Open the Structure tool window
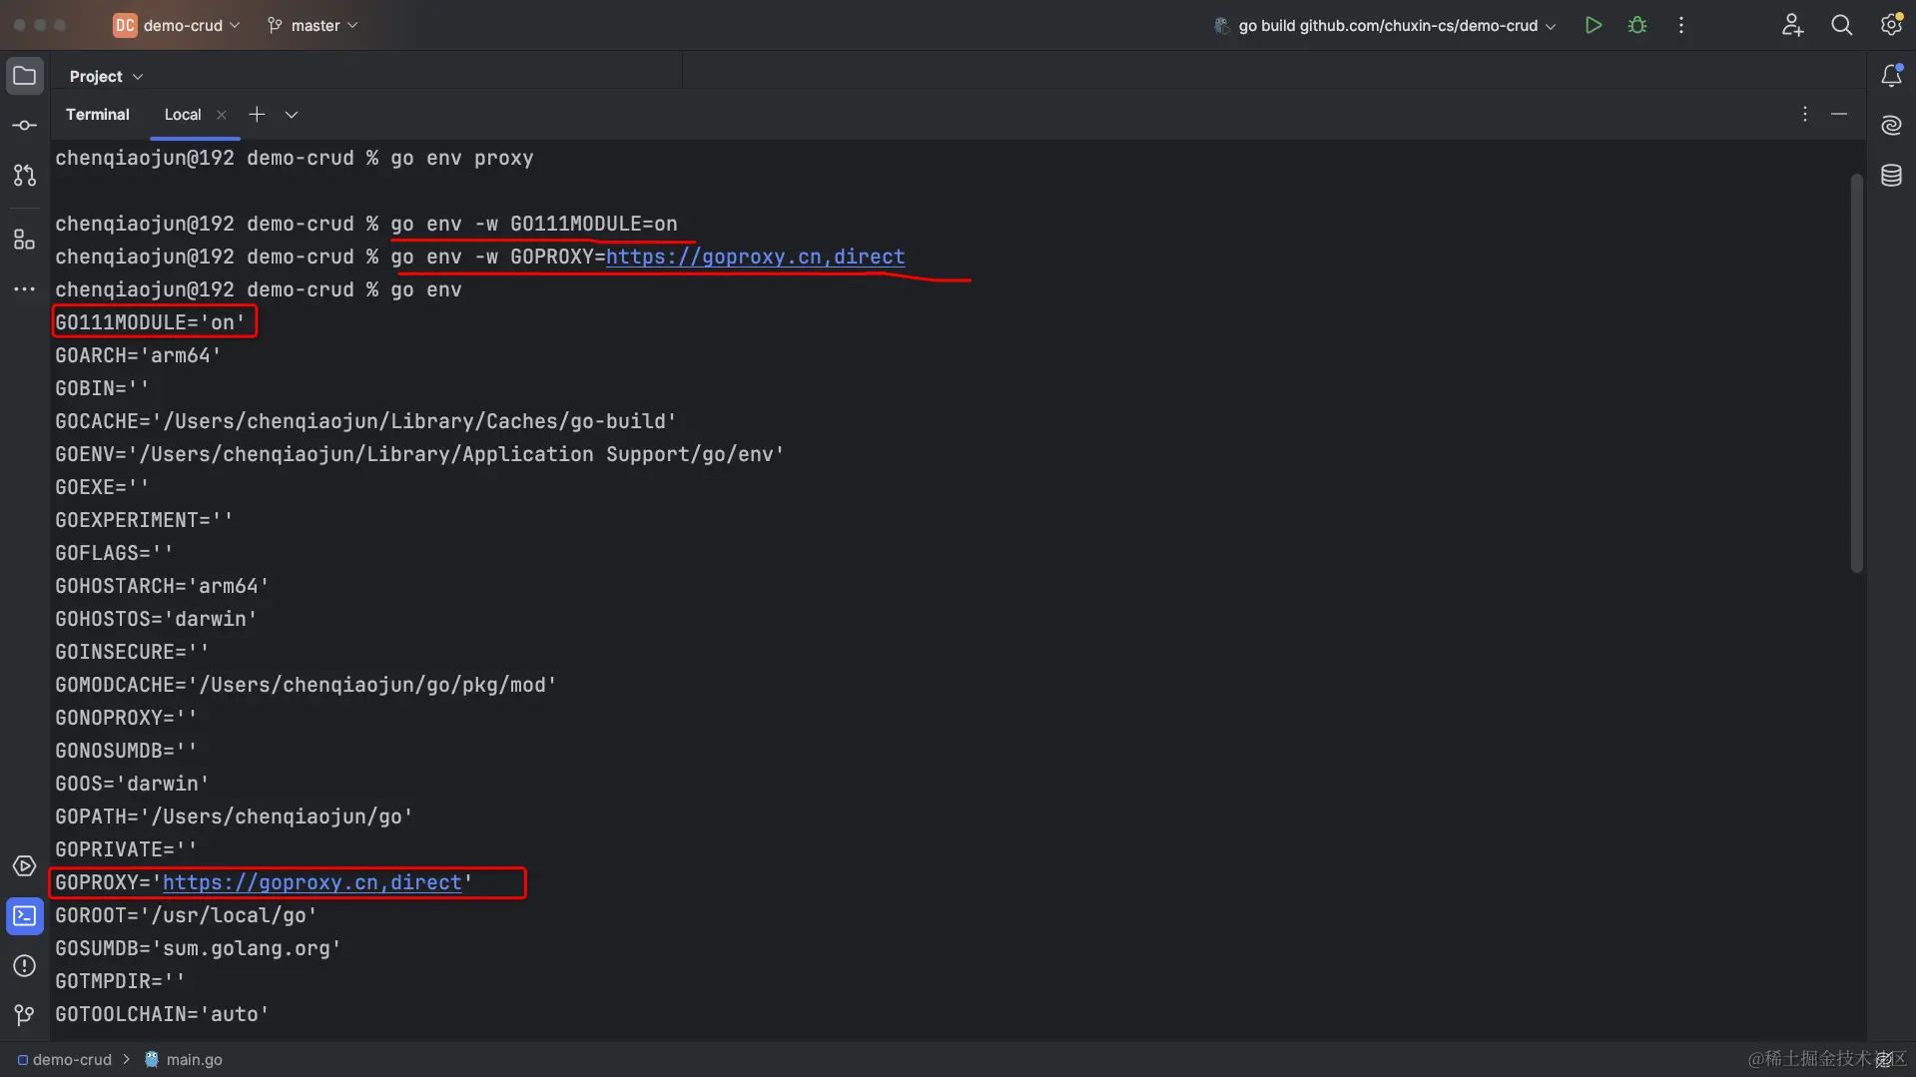Screen dimensions: 1916x1077 tap(25, 240)
